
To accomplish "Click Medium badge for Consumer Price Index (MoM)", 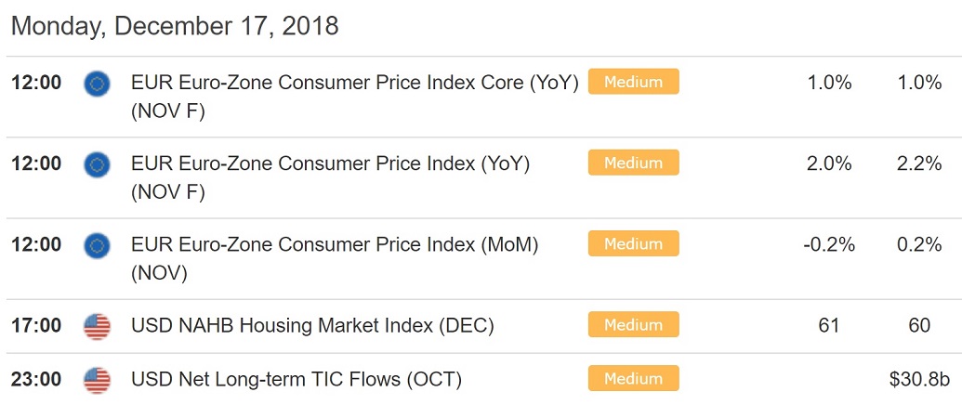I will click(x=633, y=243).
